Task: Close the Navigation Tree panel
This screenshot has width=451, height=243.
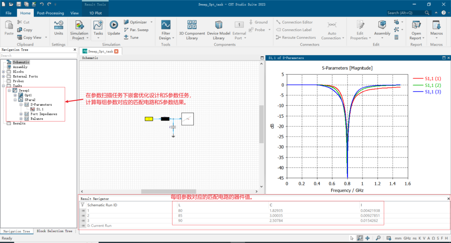Action: point(75,50)
